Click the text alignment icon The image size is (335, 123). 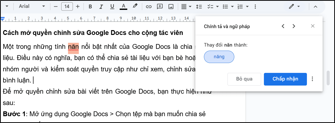pos(184,7)
